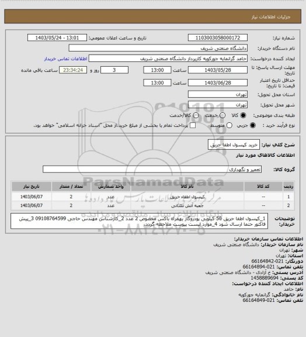Open the اطلاعات تماس خریدار link
The image size is (306, 337).
click(65, 59)
